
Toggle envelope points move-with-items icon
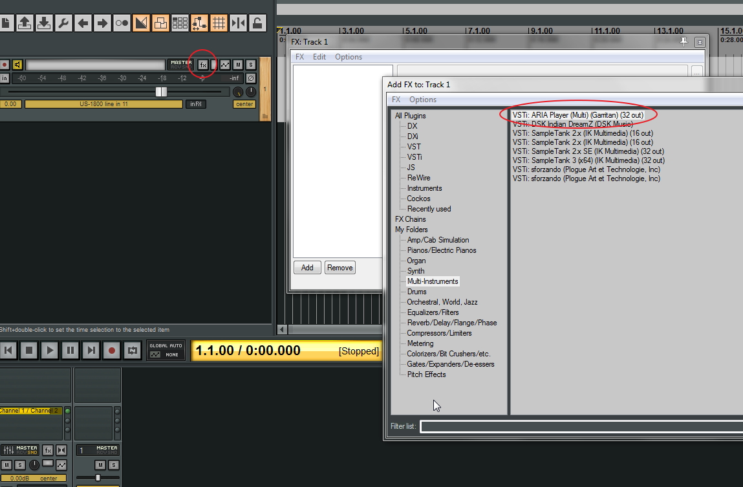point(200,23)
